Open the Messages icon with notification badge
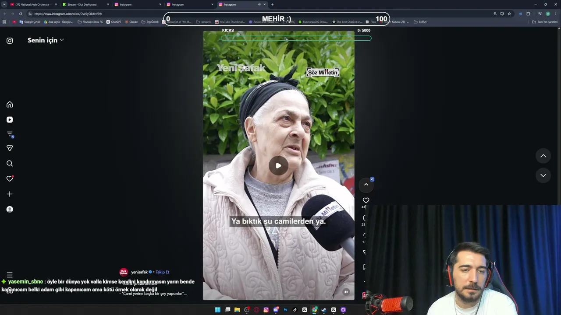The width and height of the screenshot is (561, 315). coord(10,134)
